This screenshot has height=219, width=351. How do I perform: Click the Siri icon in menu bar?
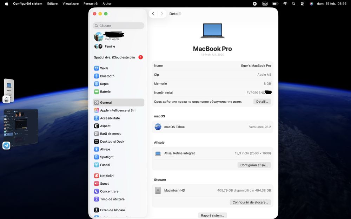tap(311, 4)
